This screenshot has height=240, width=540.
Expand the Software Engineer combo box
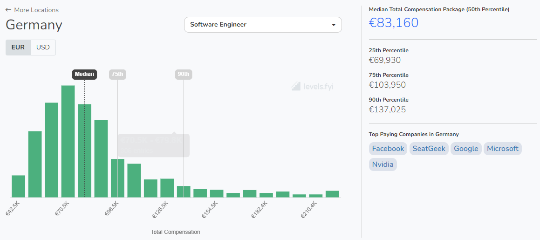[x=263, y=25]
